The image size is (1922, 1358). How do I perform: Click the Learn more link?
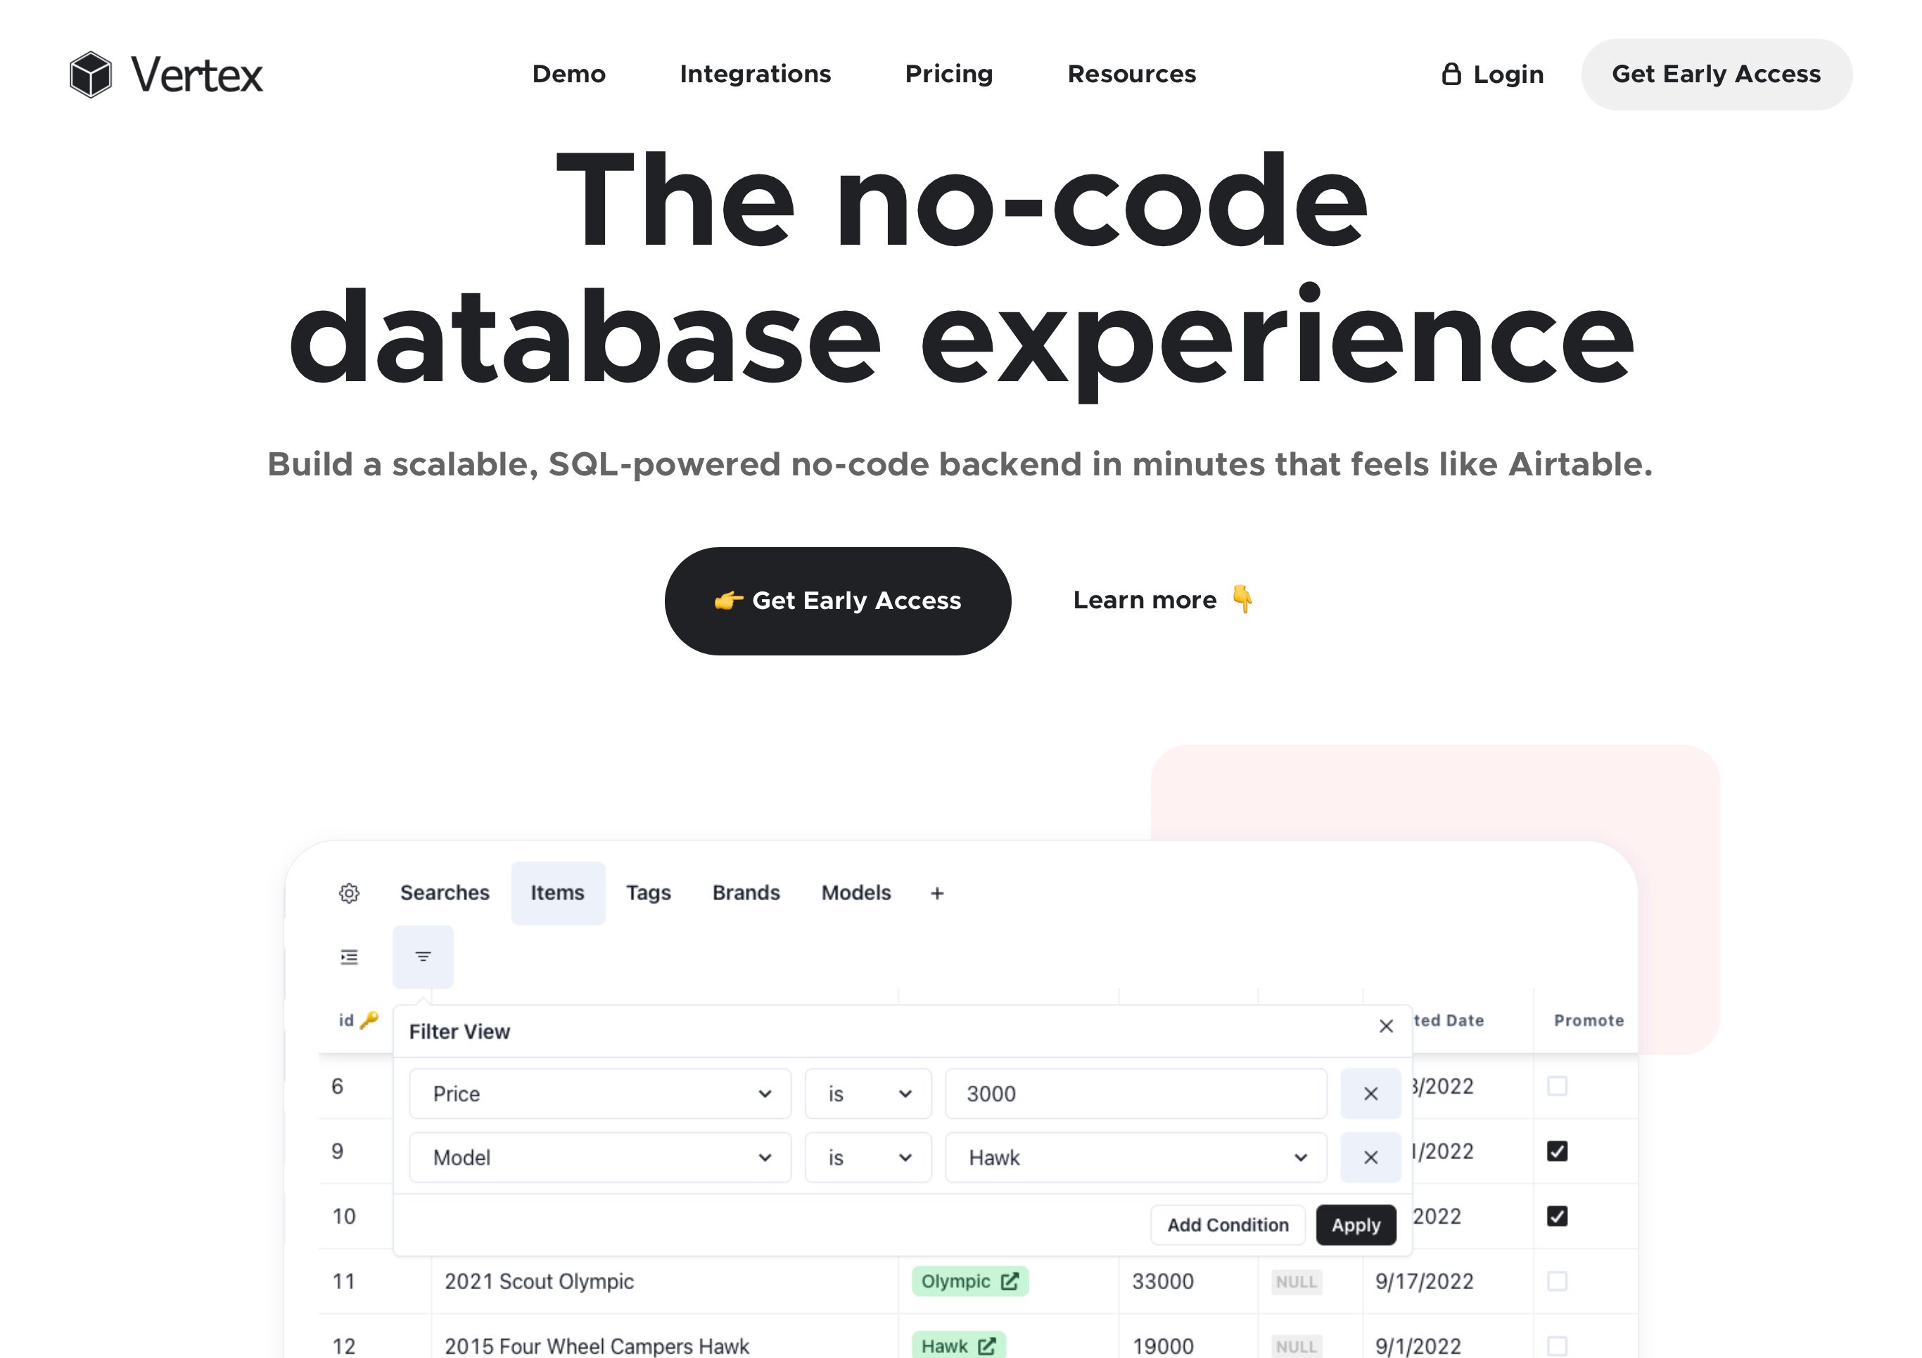pyautogui.click(x=1145, y=600)
